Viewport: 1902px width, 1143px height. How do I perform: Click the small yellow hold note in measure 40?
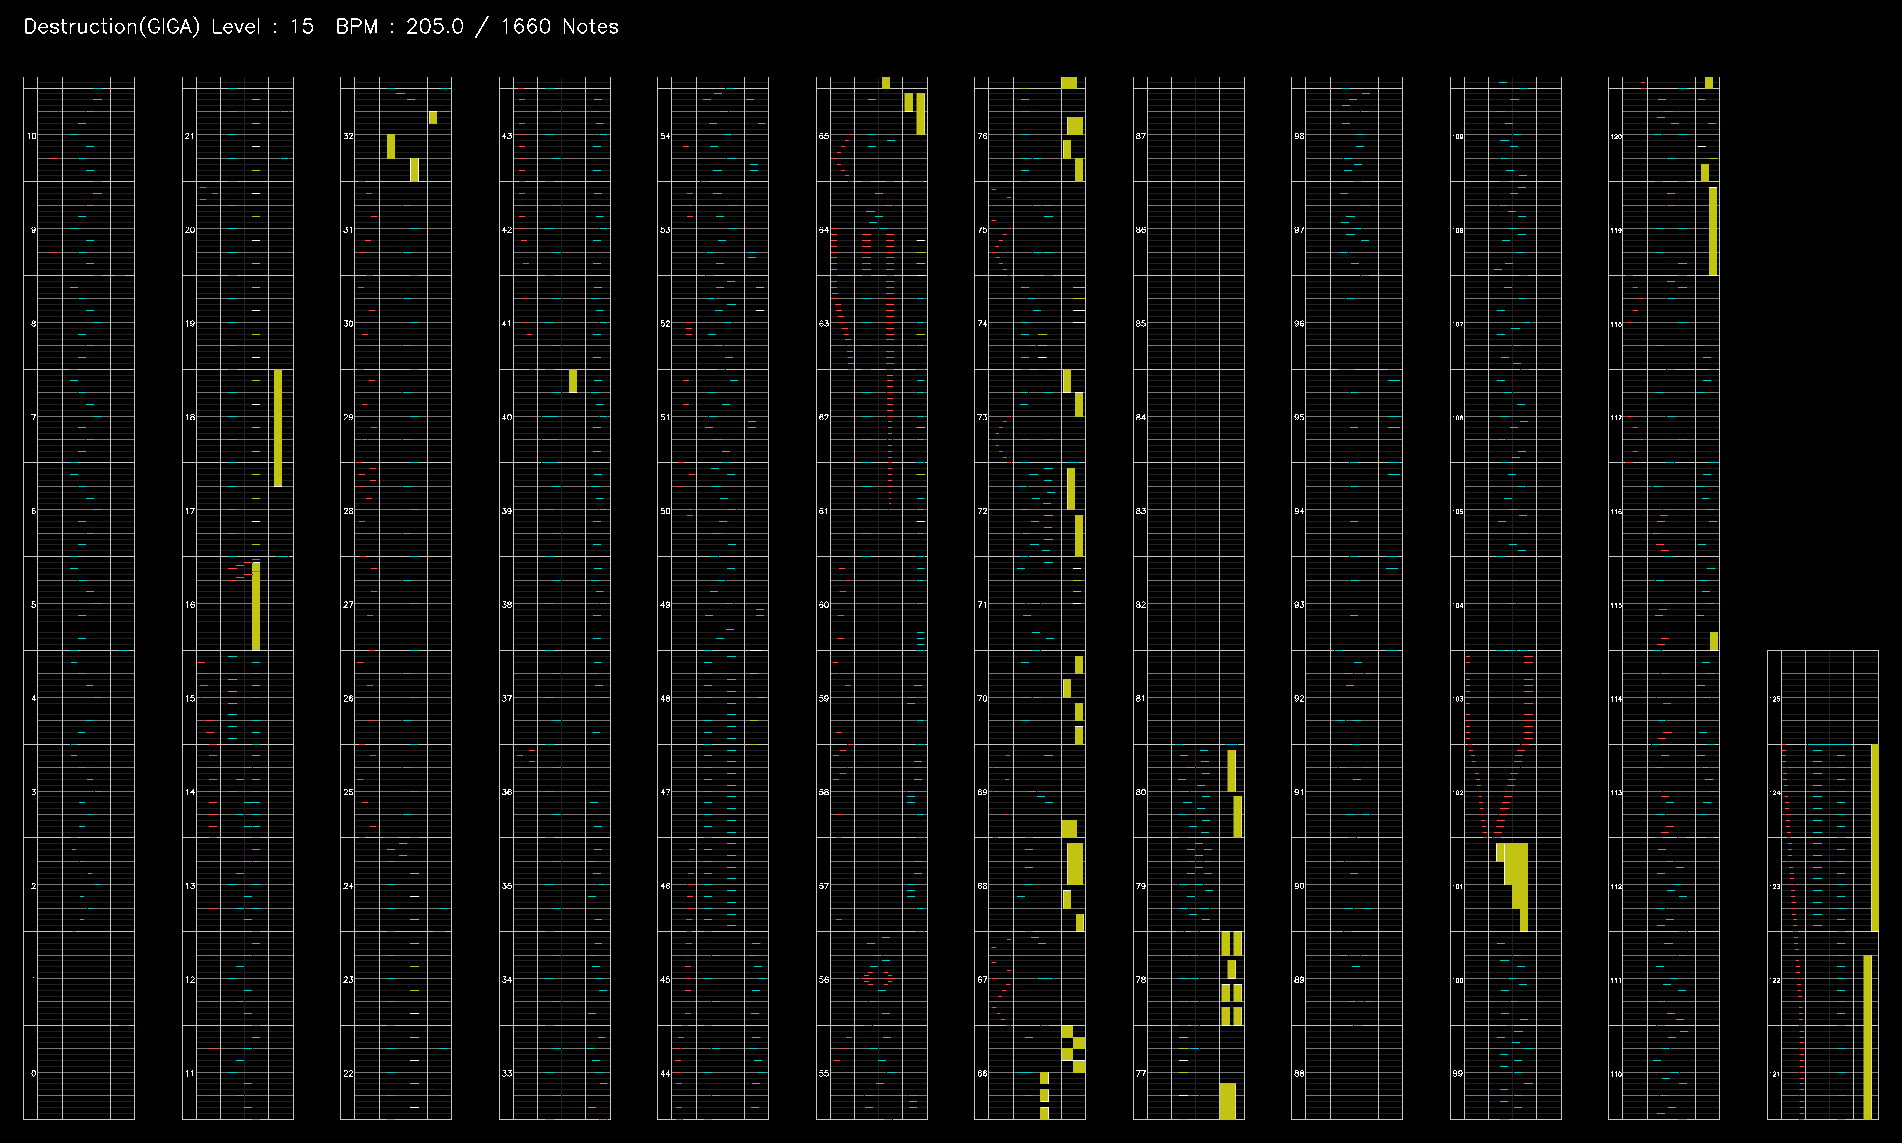(573, 380)
